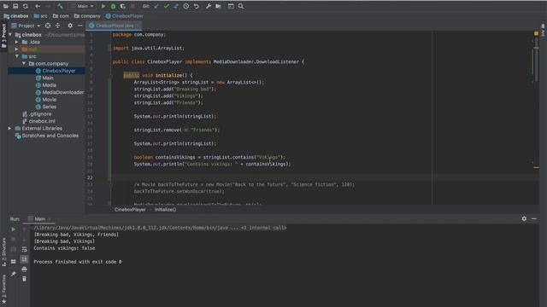Open the Favorites tool window tab
Viewport: 547px width, 307px height.
[3, 288]
